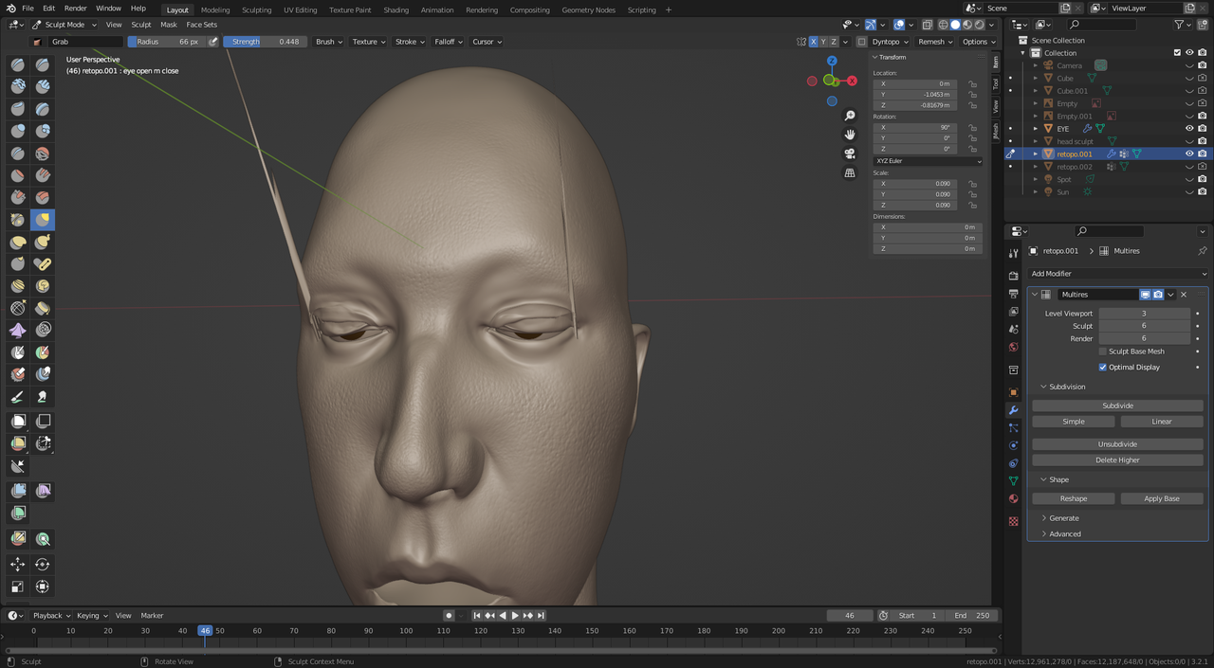Click the Apply Base button
Image resolution: width=1214 pixels, height=668 pixels.
point(1162,497)
